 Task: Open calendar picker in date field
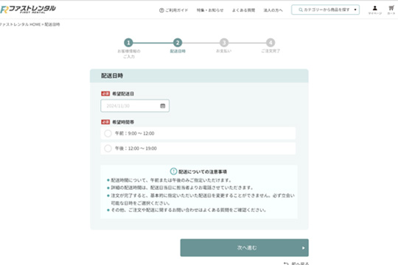[x=163, y=106]
